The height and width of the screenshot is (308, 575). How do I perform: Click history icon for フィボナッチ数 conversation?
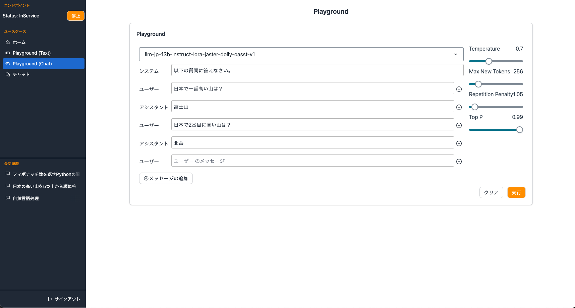[8, 174]
